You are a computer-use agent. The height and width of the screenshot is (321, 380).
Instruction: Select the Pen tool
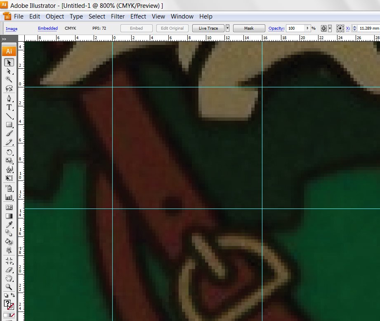click(9, 98)
